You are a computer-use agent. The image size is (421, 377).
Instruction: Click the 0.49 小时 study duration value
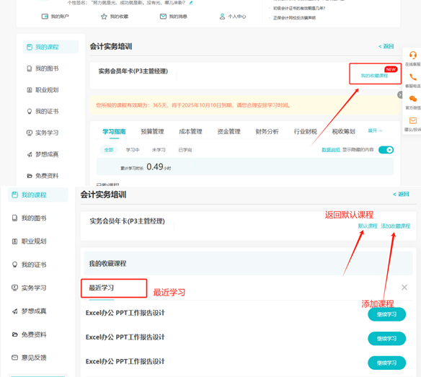[x=159, y=167]
